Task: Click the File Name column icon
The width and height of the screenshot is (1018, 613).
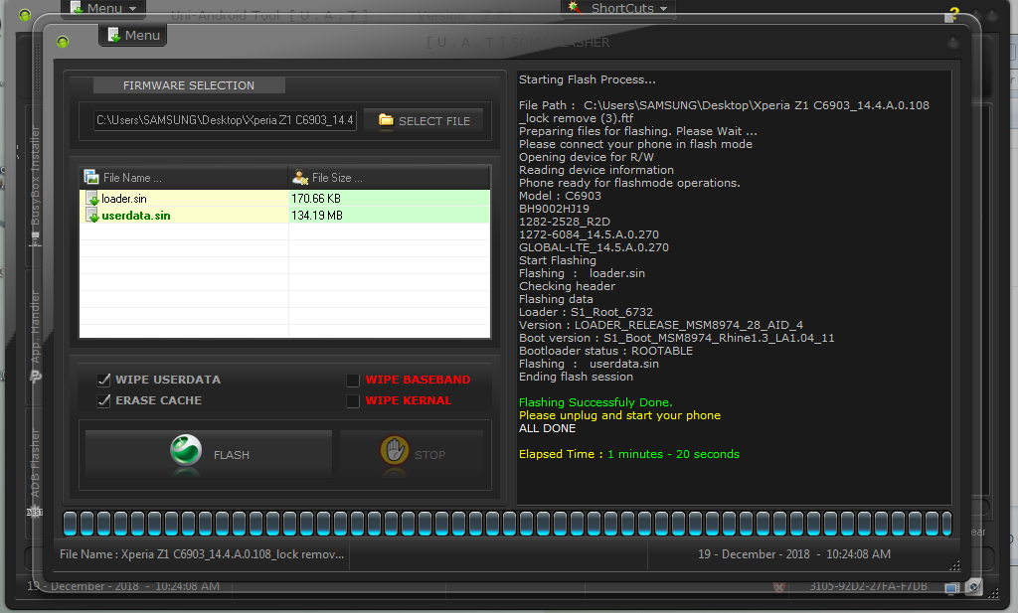Action: coord(91,177)
